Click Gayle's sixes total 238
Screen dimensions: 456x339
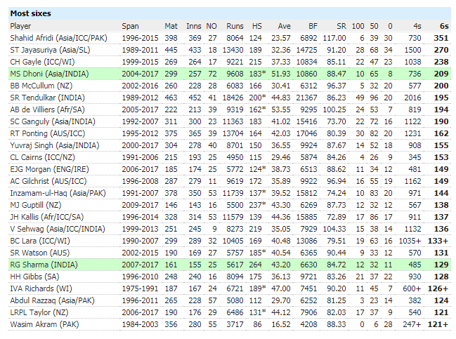click(x=441, y=62)
